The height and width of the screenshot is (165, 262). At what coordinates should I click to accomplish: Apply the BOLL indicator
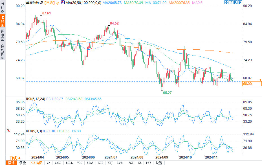pos(69,163)
